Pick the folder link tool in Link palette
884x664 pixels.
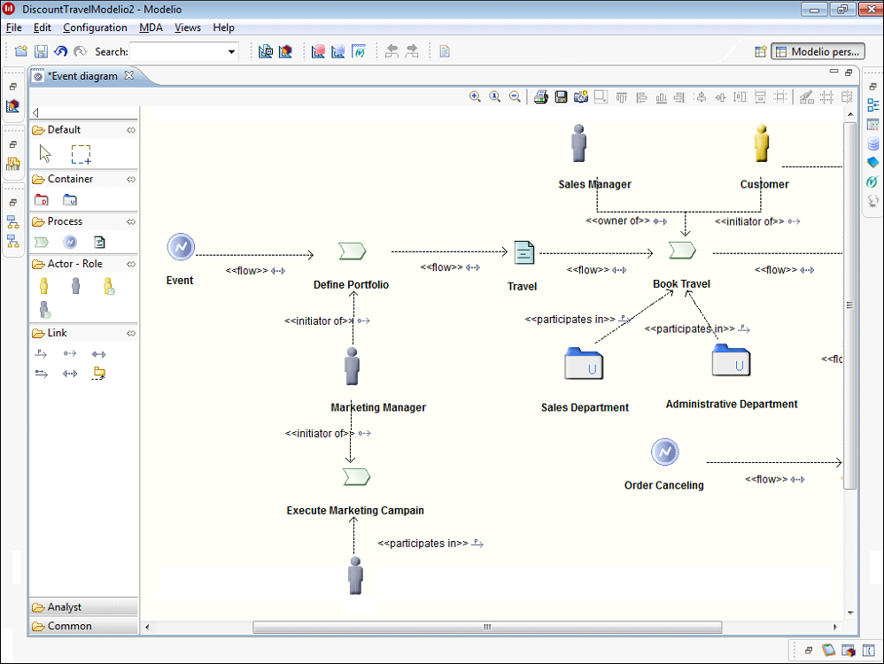click(x=99, y=373)
